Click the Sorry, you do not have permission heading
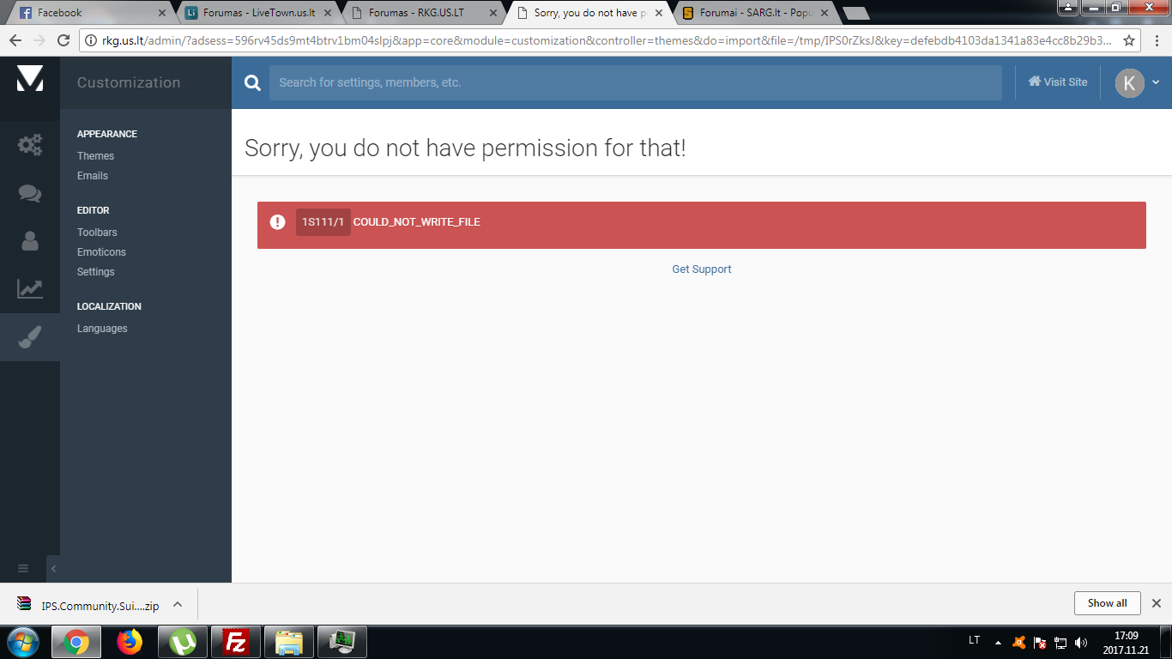This screenshot has width=1172, height=659. 465,148
